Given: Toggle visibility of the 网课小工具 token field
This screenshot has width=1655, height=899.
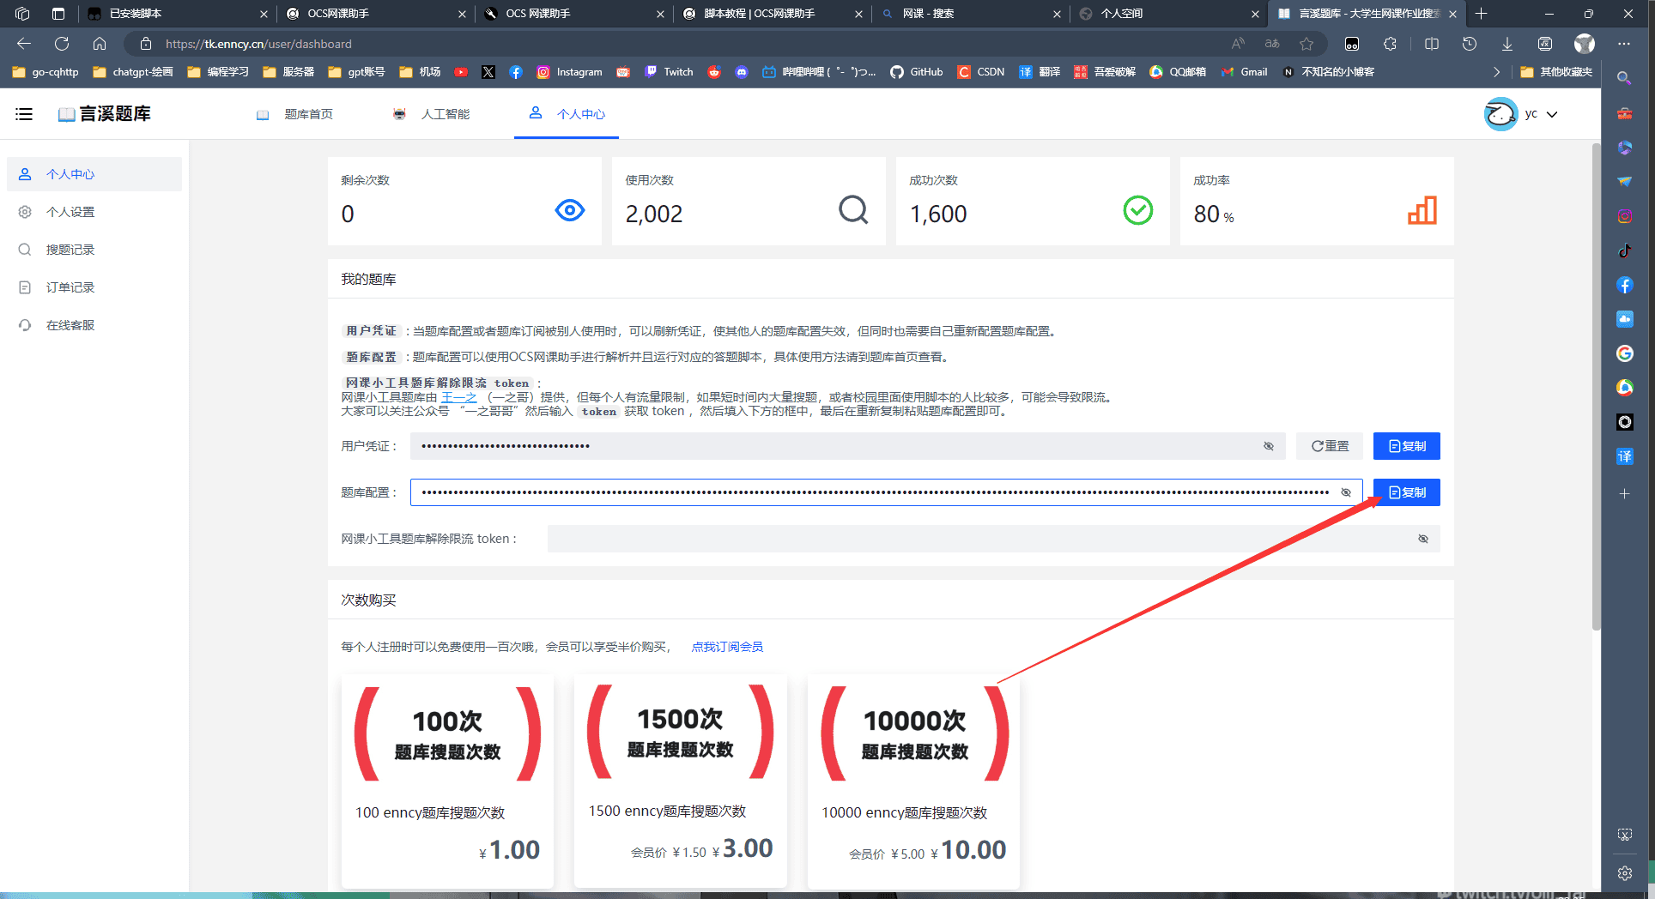Looking at the screenshot, I should click(1422, 539).
